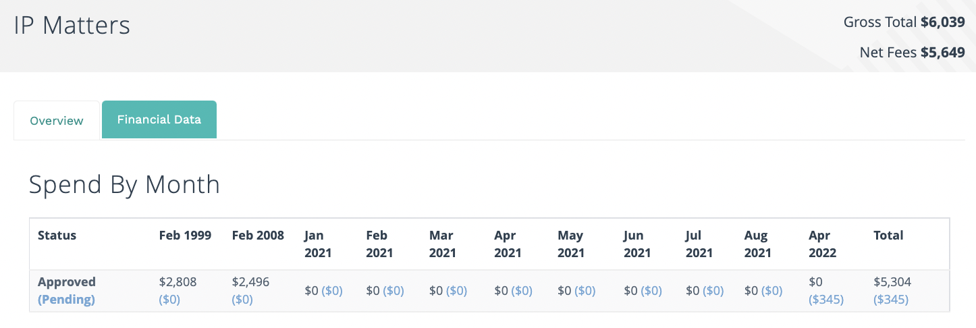Open the Apr 2022 pending ($345) link

point(826,300)
